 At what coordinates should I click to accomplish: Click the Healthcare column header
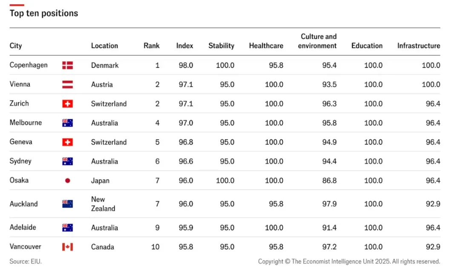coord(266,46)
